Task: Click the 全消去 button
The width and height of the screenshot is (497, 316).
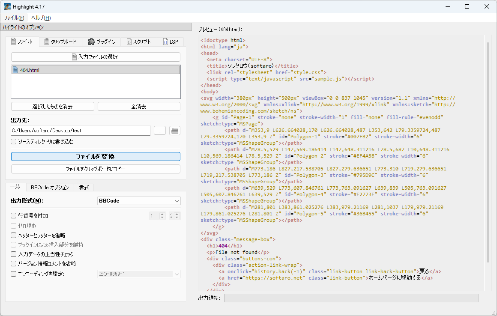Action: pos(139,107)
